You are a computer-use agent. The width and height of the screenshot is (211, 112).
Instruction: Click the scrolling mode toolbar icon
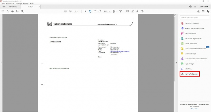[121, 11]
